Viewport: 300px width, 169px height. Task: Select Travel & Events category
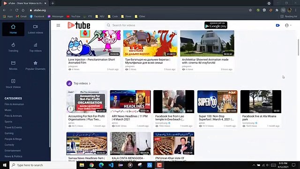coord(13,127)
